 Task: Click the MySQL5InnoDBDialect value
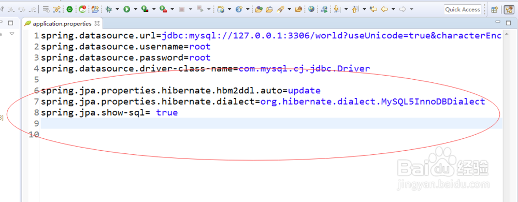(372, 102)
